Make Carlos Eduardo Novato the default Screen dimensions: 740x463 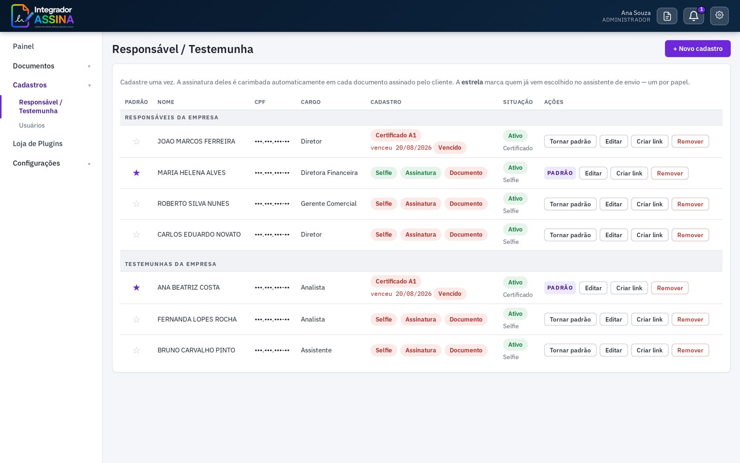coord(570,235)
